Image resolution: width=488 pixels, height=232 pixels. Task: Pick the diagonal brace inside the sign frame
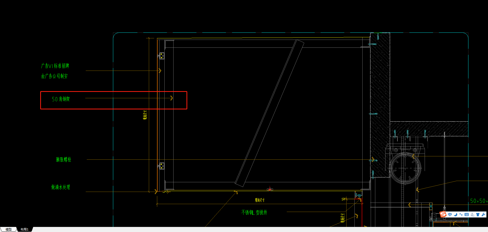coord(269,113)
